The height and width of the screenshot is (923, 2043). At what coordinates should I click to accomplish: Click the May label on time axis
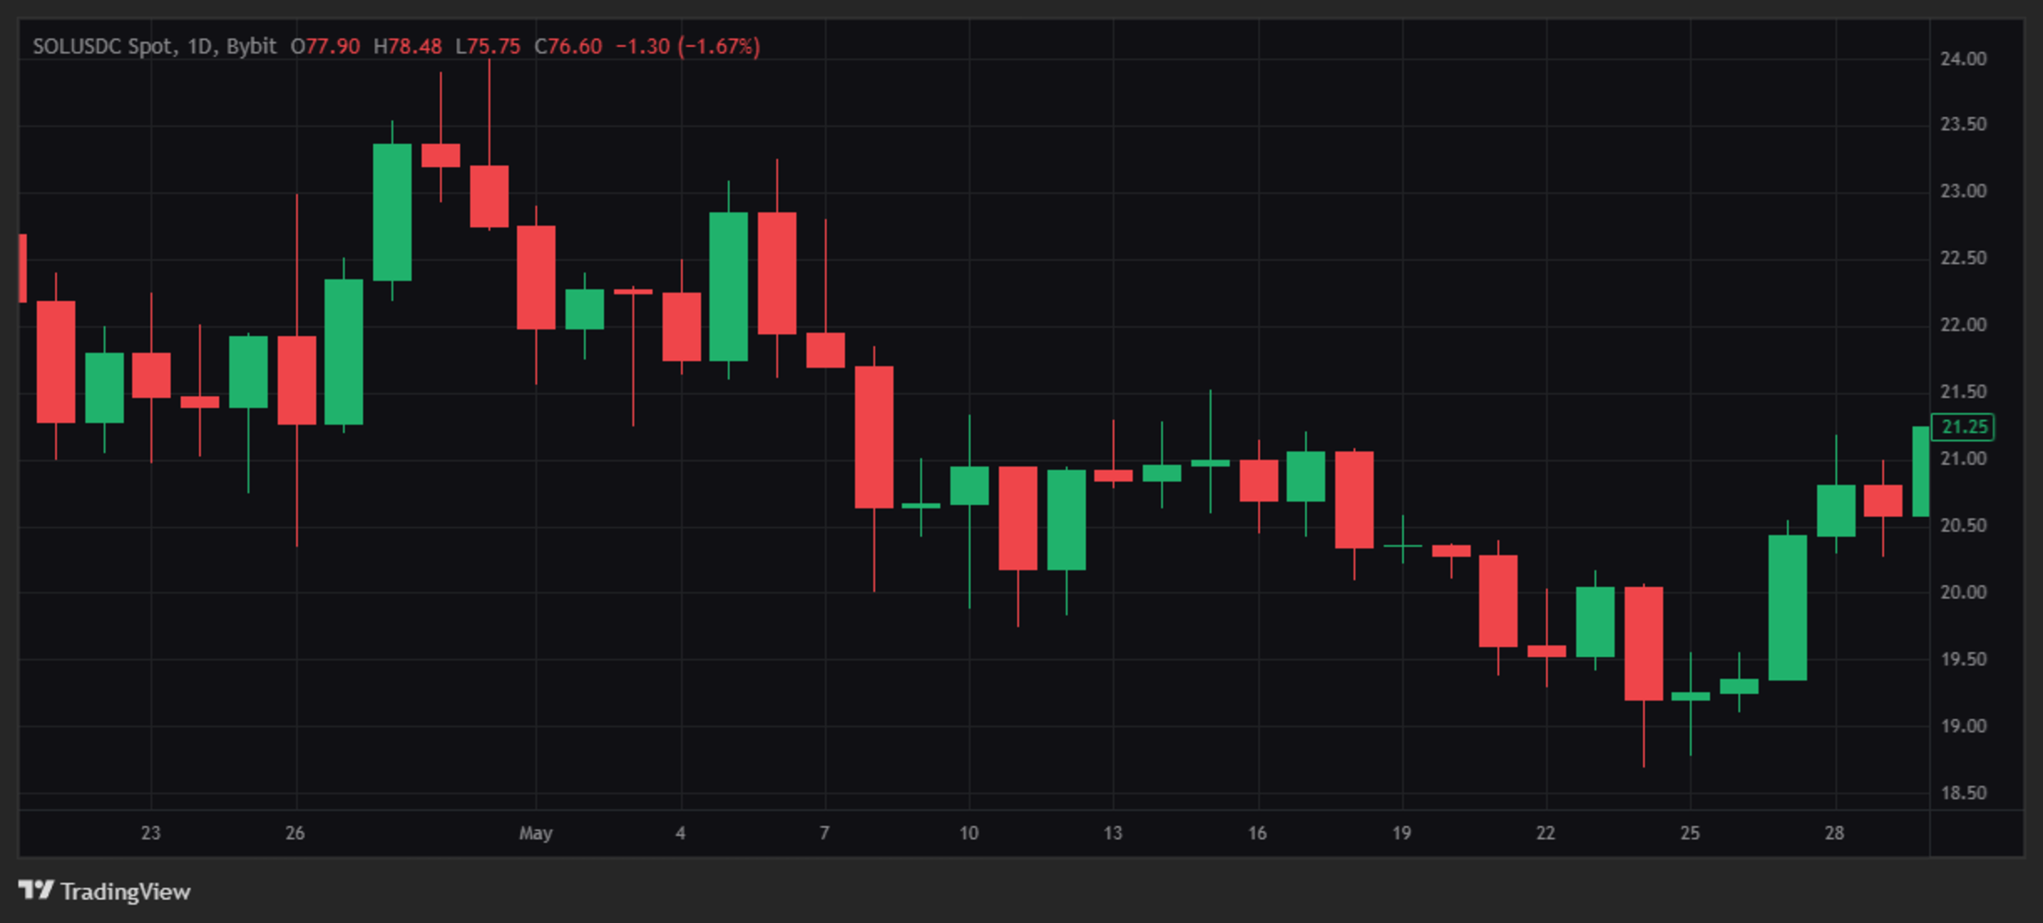coord(537,833)
